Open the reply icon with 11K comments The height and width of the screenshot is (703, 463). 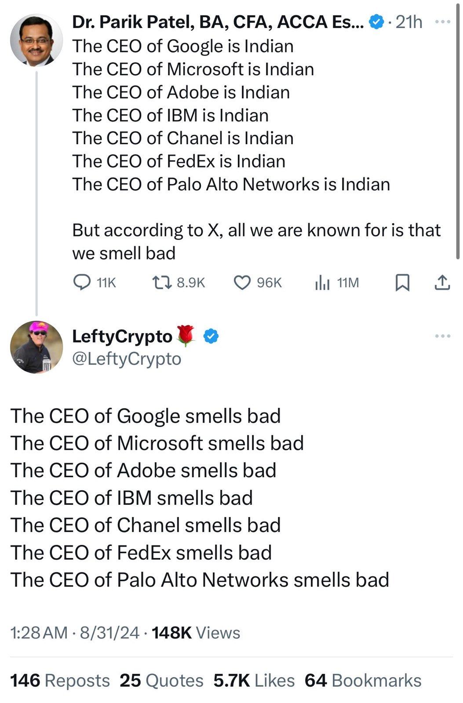(x=82, y=282)
